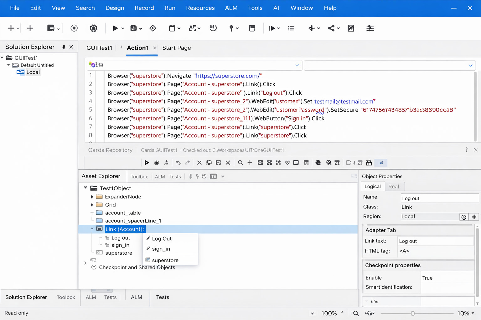Viewport: 481px width, 320px height.
Task: Click the share icon in main toolbar
Action: [x=331, y=28]
